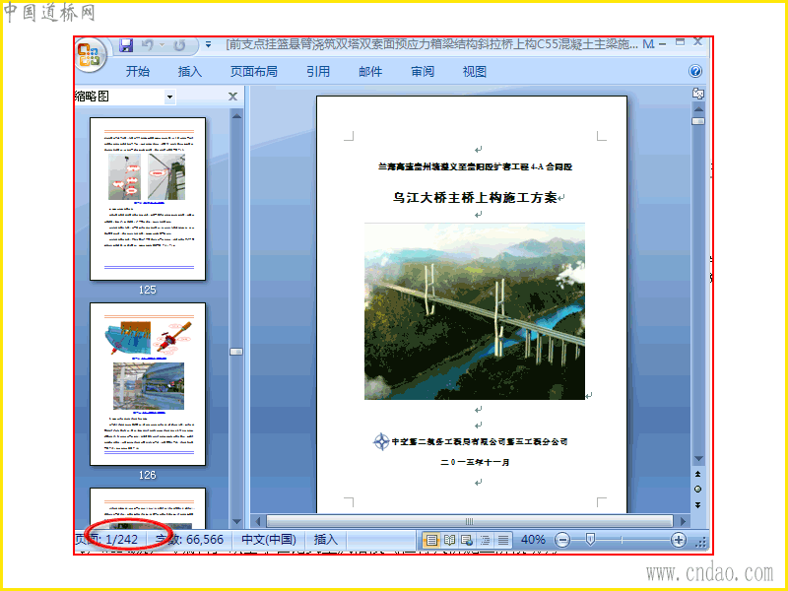
Task: Click the contract section heading above title
Action: click(475, 166)
